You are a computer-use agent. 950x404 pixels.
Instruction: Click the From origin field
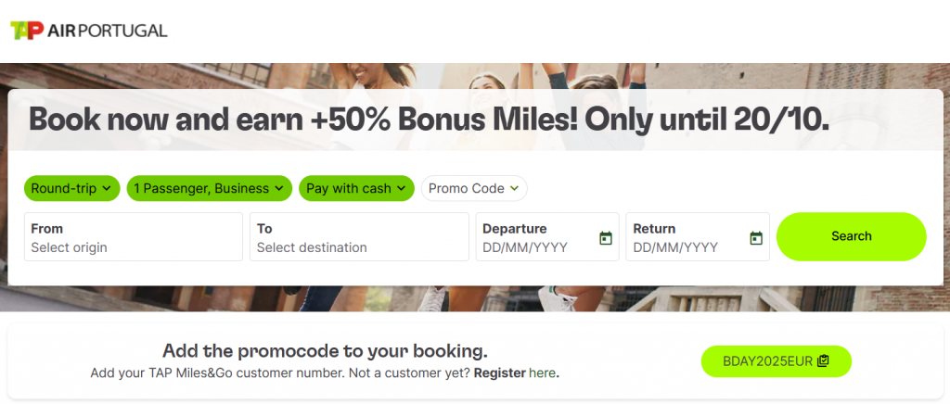click(x=133, y=237)
